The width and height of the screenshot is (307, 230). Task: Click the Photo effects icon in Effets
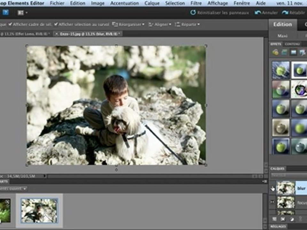(x=293, y=52)
